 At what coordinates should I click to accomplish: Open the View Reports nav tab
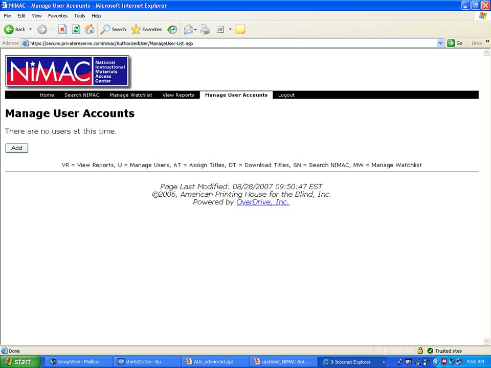178,95
